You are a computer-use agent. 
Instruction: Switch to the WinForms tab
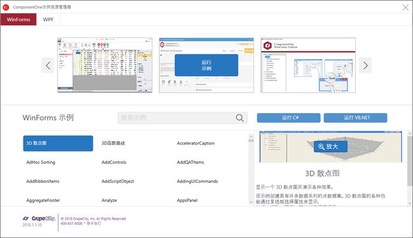click(x=18, y=20)
